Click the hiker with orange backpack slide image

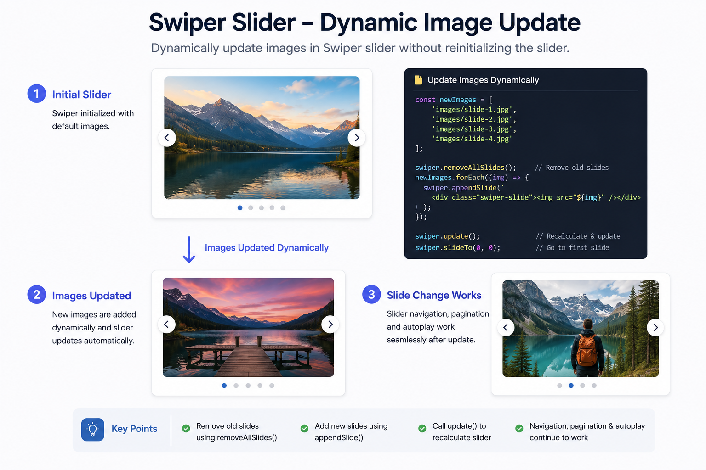(x=581, y=329)
